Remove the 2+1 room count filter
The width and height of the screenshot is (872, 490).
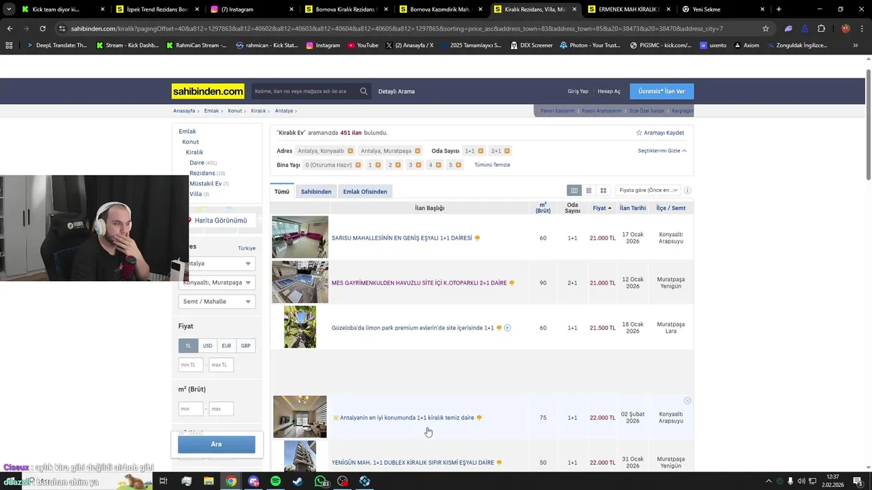click(507, 151)
